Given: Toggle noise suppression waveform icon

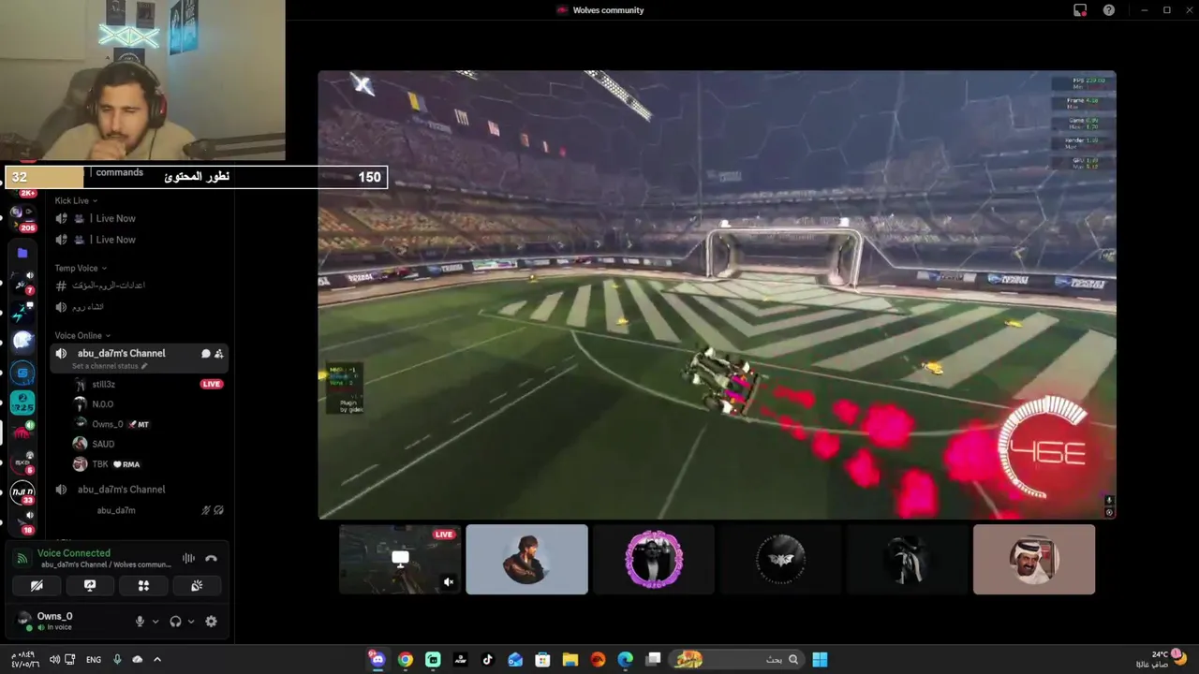Looking at the screenshot, I should coord(188,559).
